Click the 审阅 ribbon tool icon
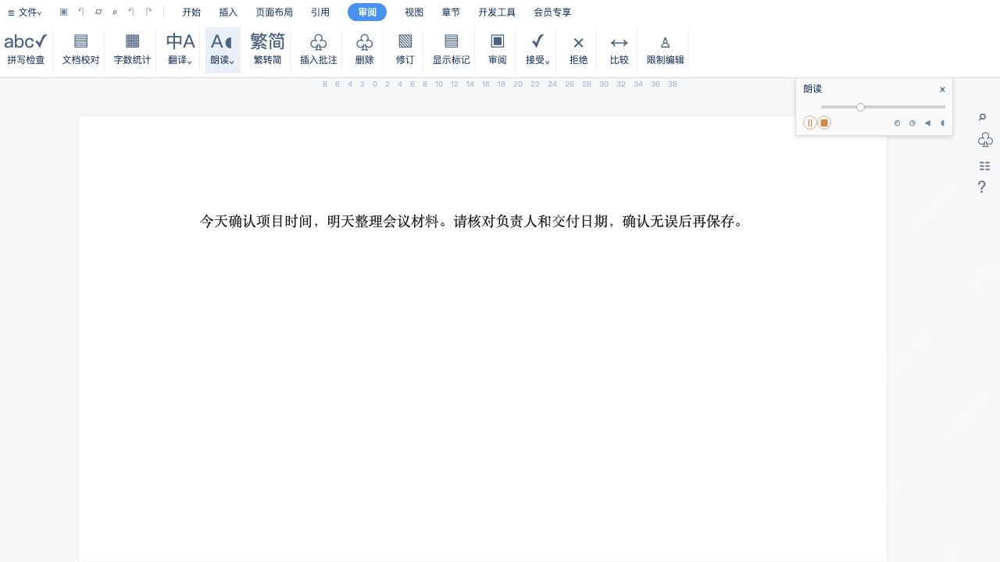This screenshot has height=562, width=1000. click(498, 41)
